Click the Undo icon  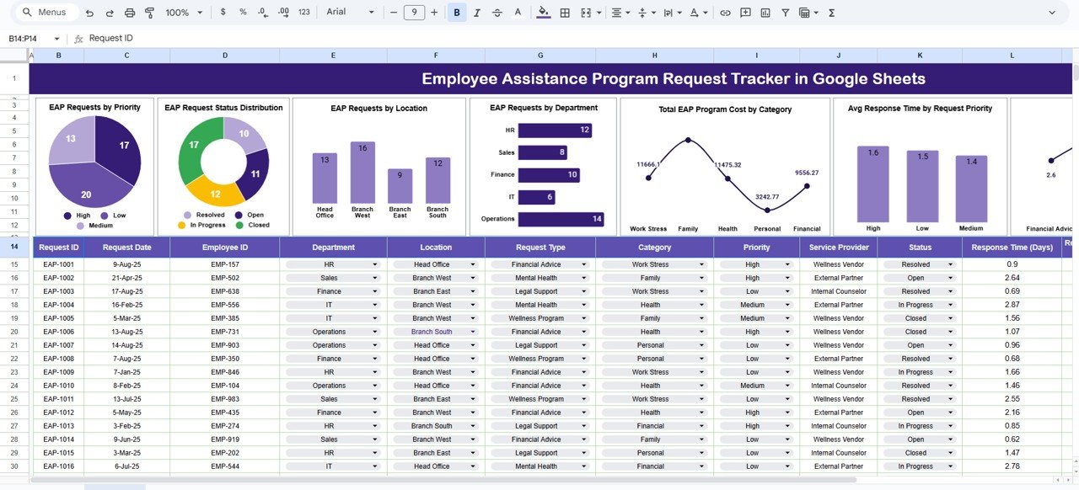click(89, 13)
